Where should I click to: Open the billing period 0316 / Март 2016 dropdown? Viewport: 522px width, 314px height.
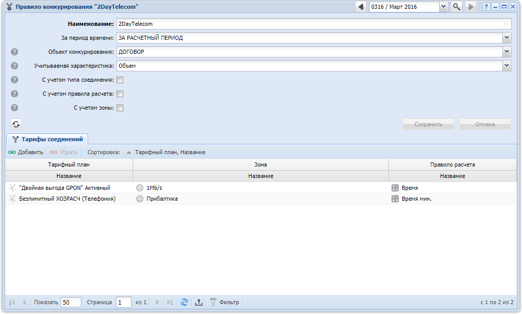pyautogui.click(x=443, y=7)
